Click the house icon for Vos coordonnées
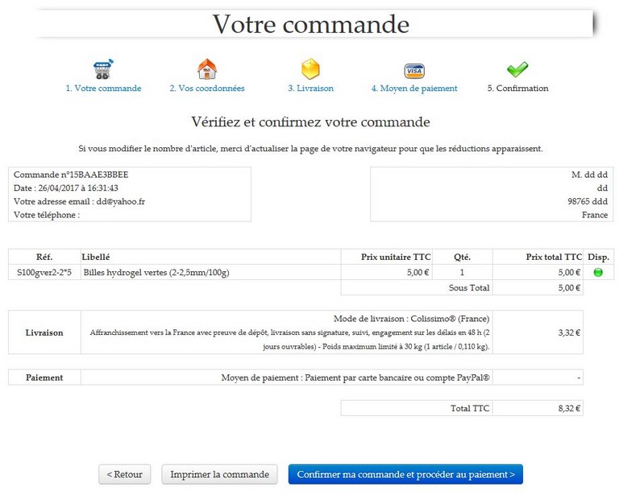 (207, 69)
